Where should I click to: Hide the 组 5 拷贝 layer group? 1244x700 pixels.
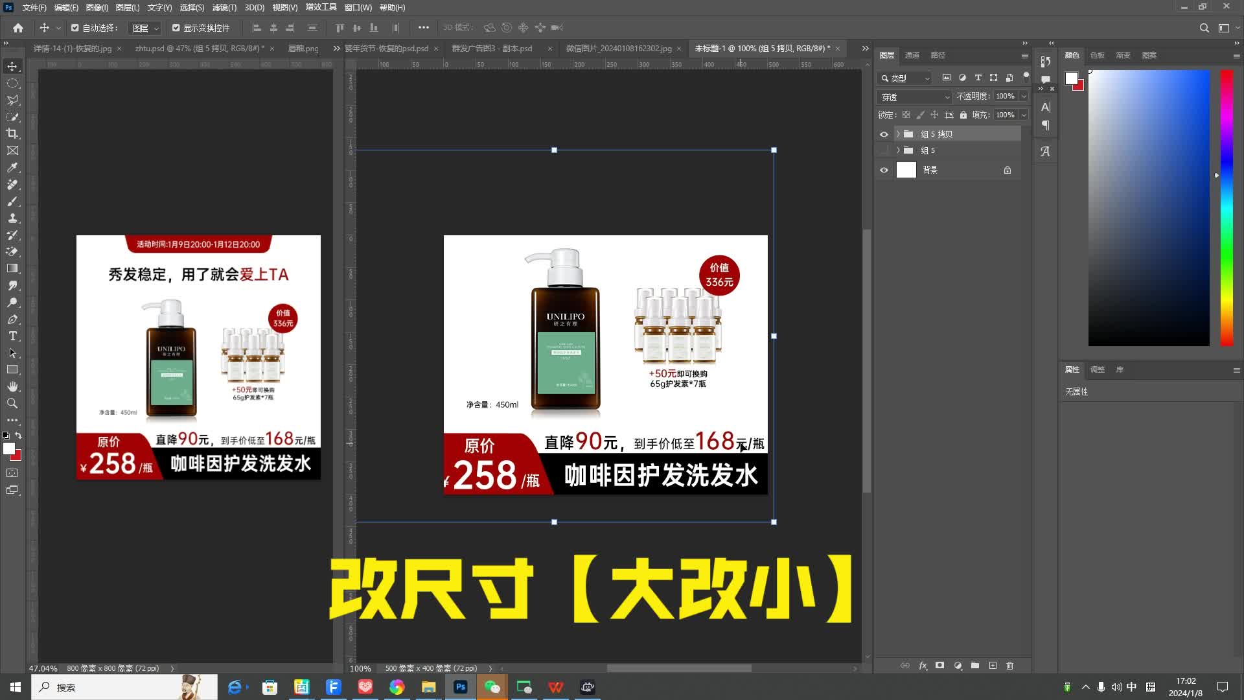point(884,134)
